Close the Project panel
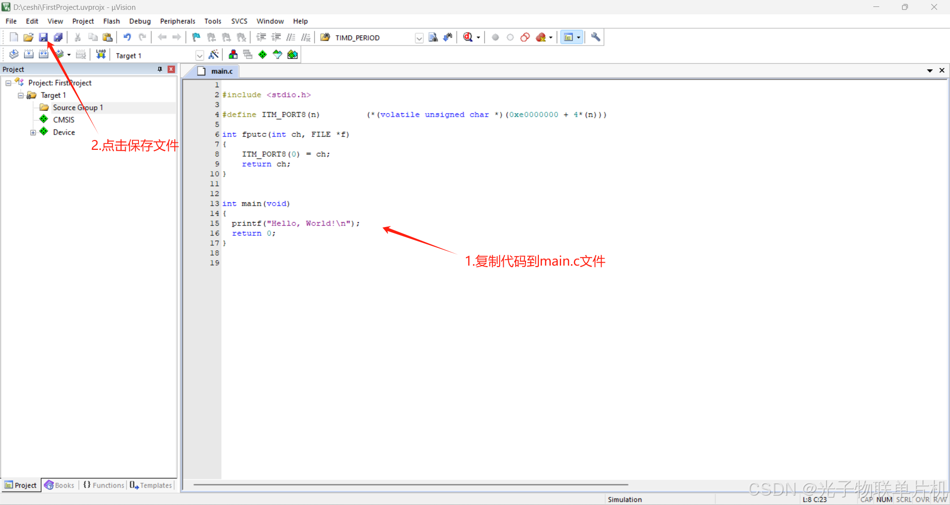The height and width of the screenshot is (505, 950). coord(171,69)
